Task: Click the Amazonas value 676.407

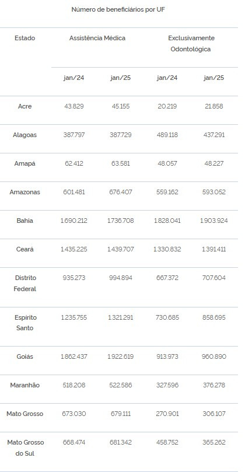Action: 120,193
